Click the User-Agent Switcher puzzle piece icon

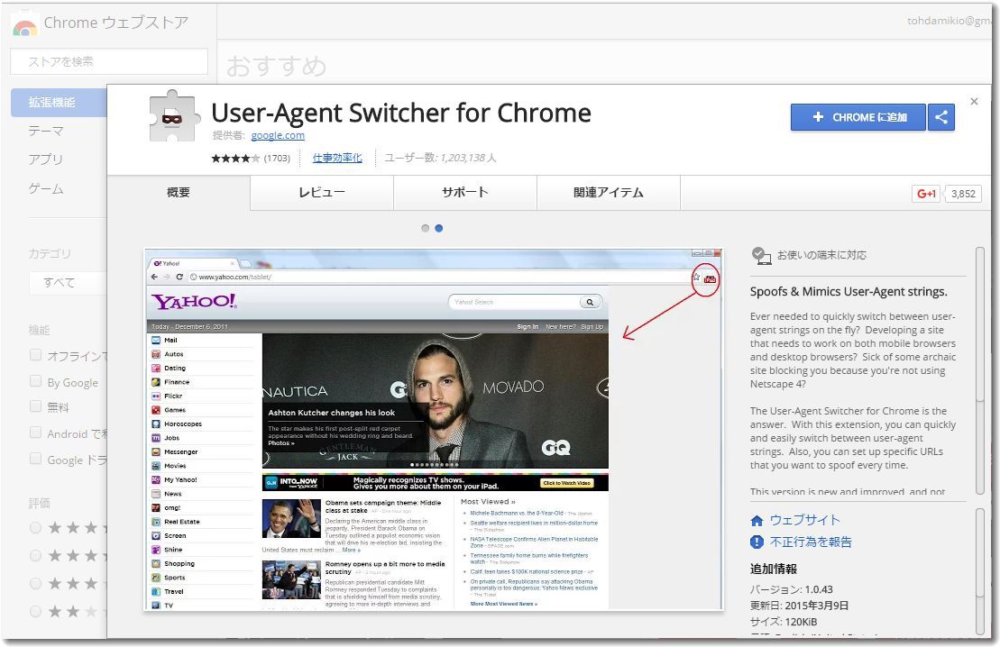click(172, 118)
